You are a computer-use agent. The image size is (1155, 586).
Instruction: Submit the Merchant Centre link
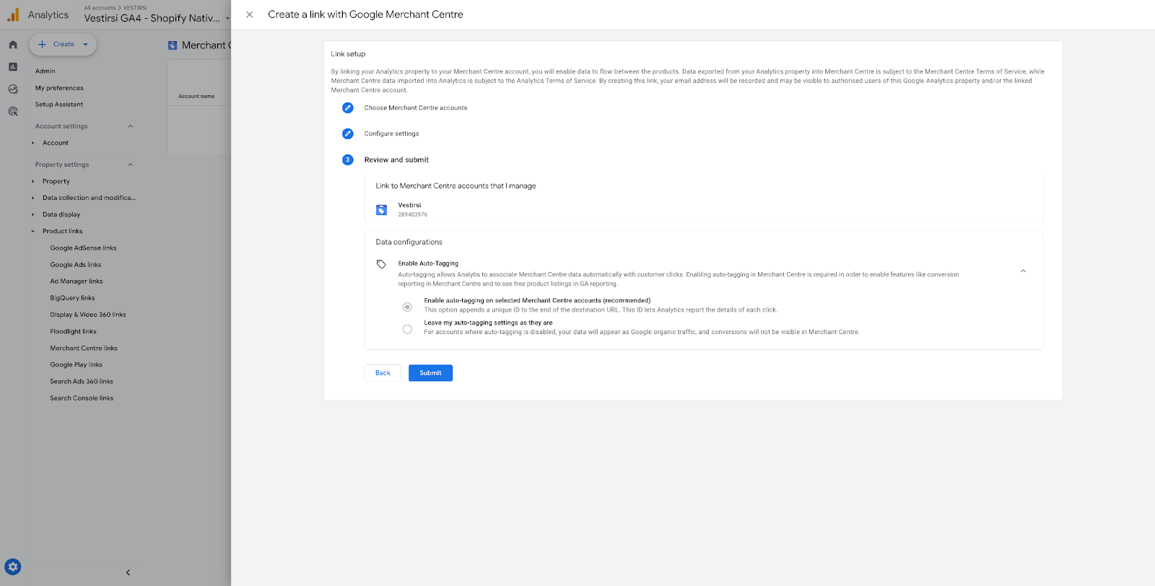(430, 373)
